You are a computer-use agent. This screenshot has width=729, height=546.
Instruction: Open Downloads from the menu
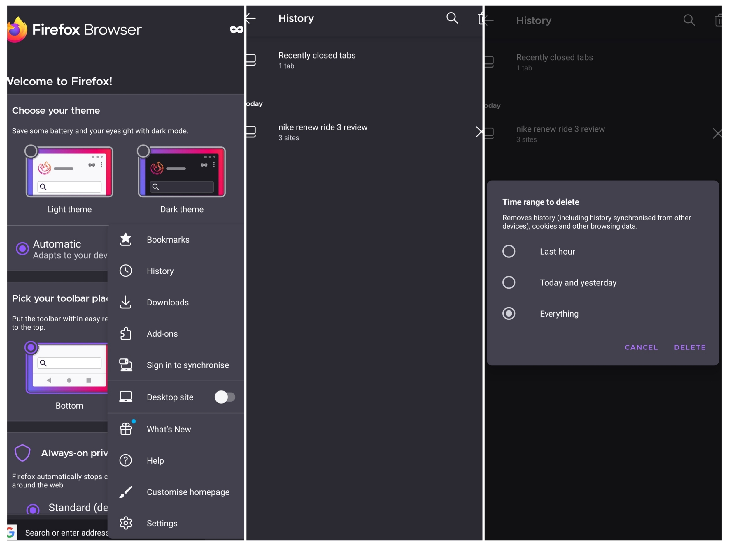pyautogui.click(x=176, y=302)
